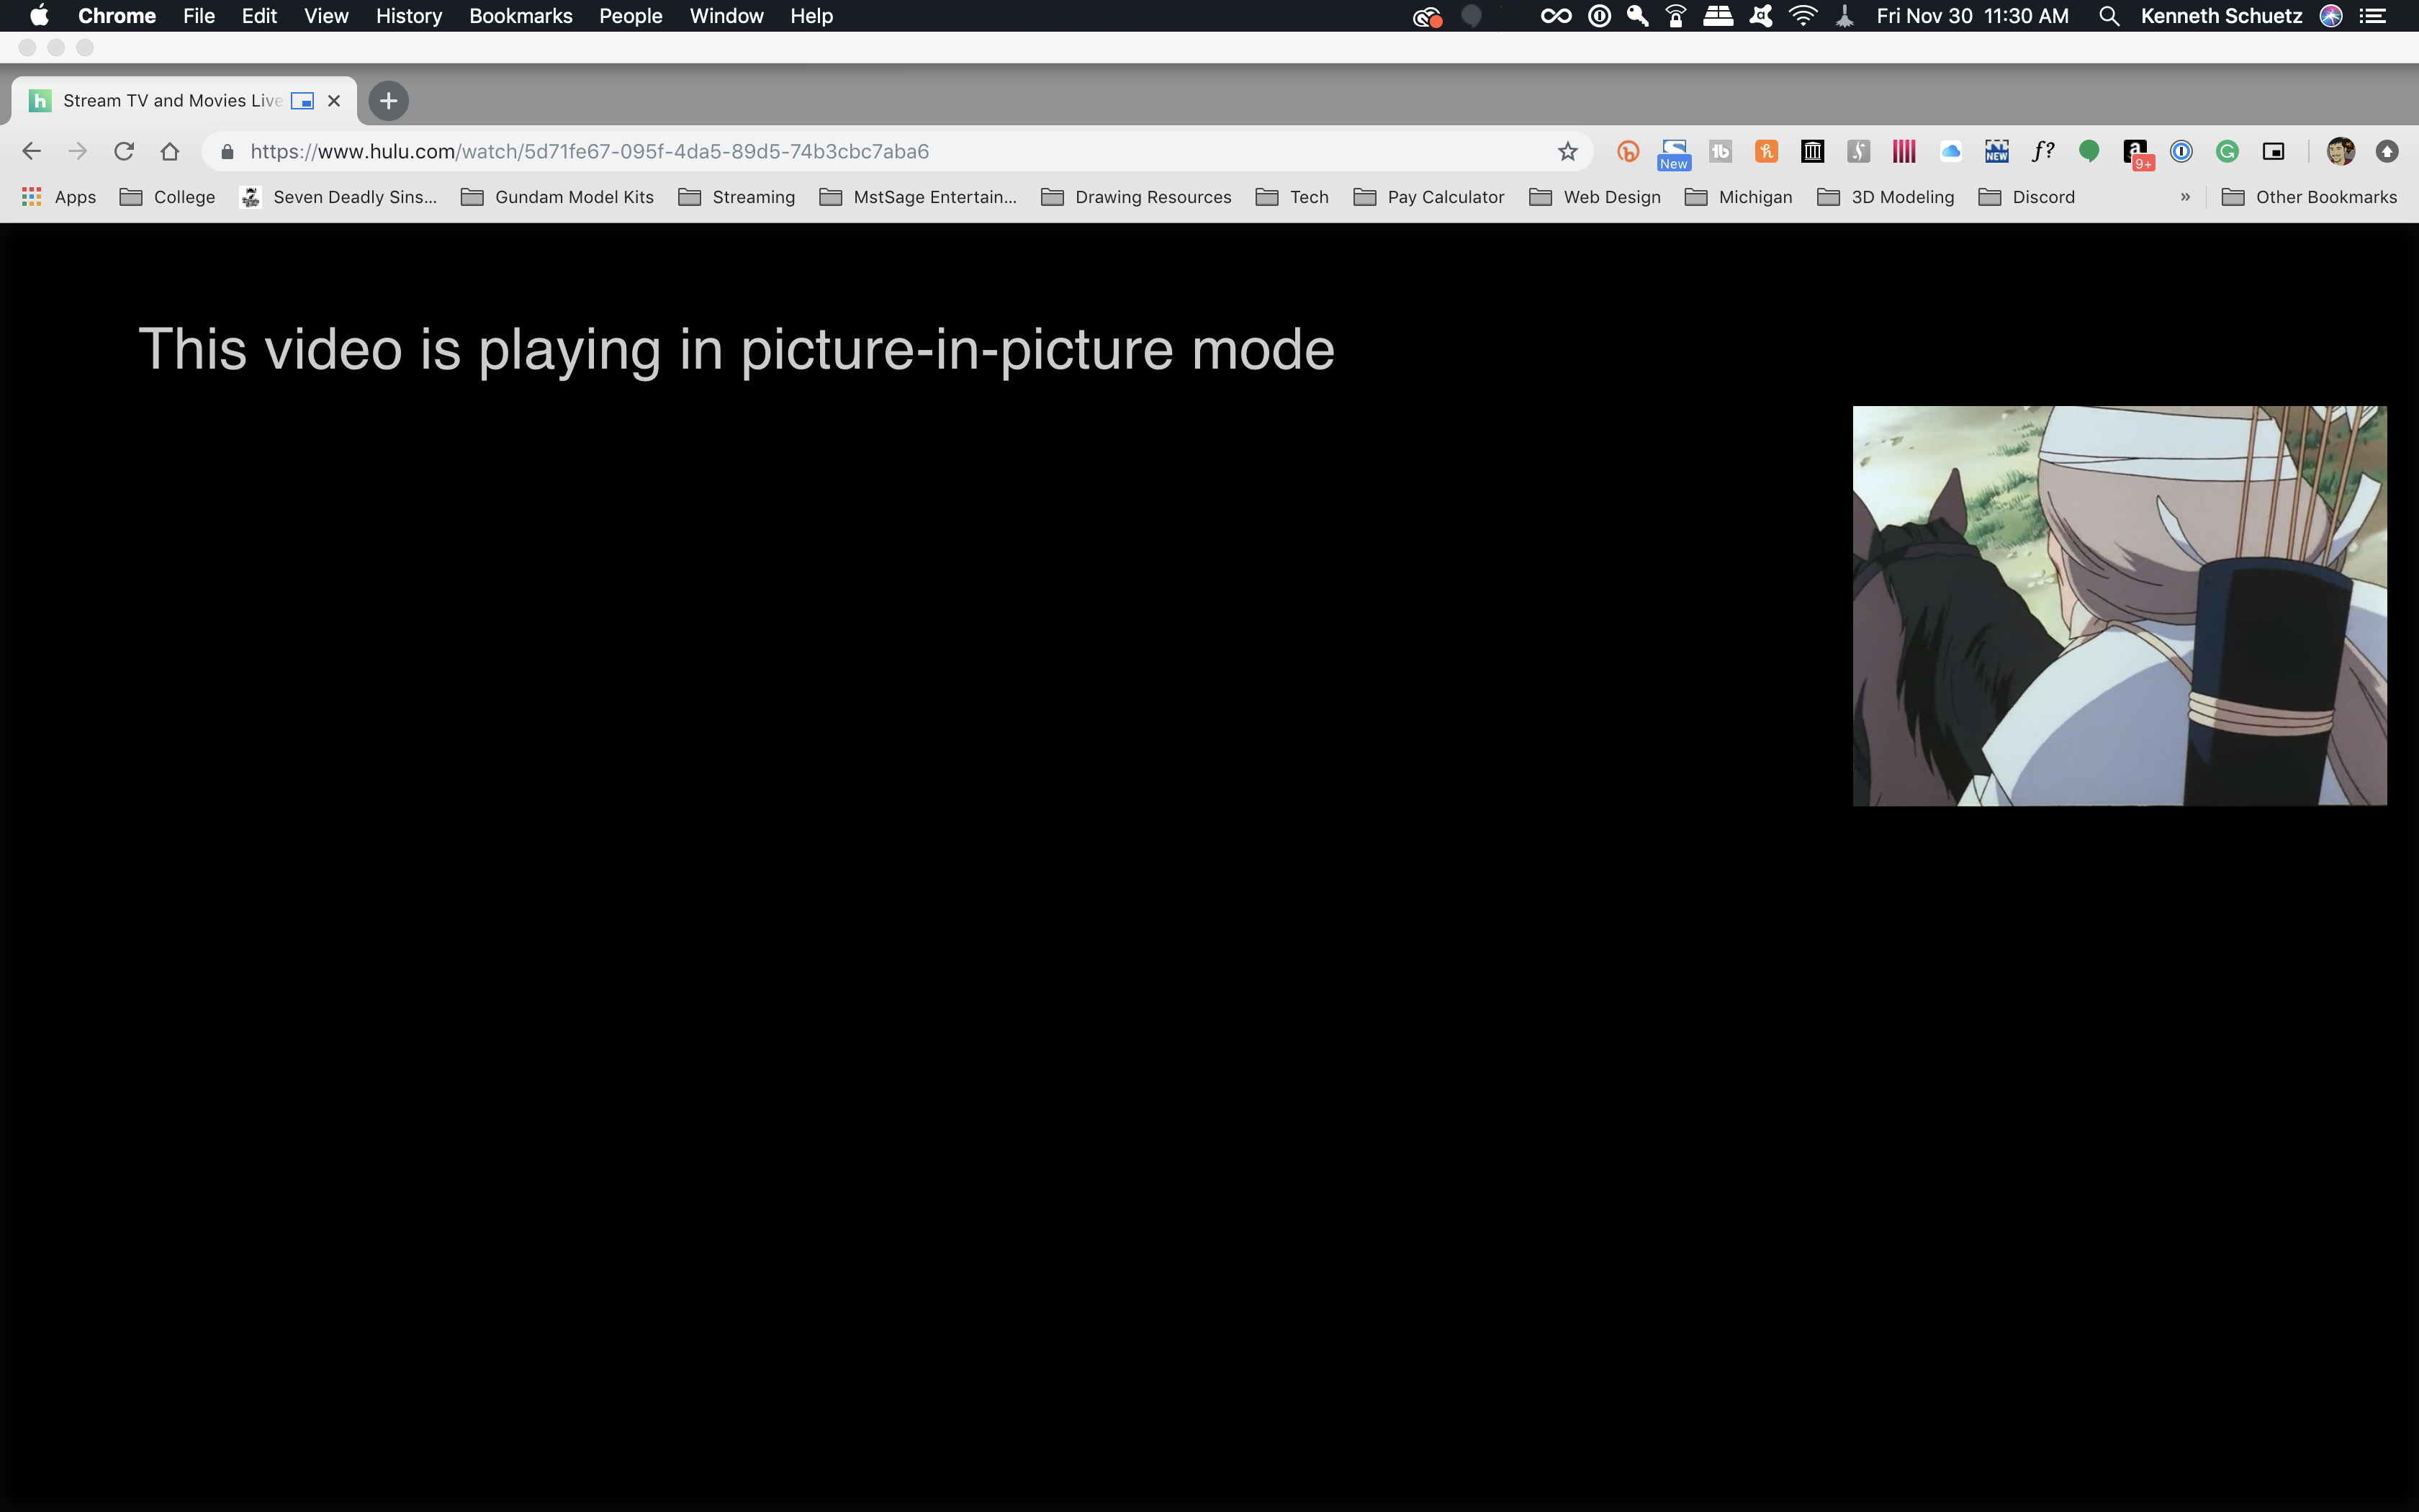
Task: Open the 3D Modeling bookmarks folder
Action: (1886, 197)
